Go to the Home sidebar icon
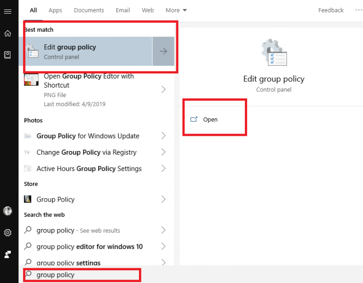Screen dimensions: 363x283 (x=8, y=34)
